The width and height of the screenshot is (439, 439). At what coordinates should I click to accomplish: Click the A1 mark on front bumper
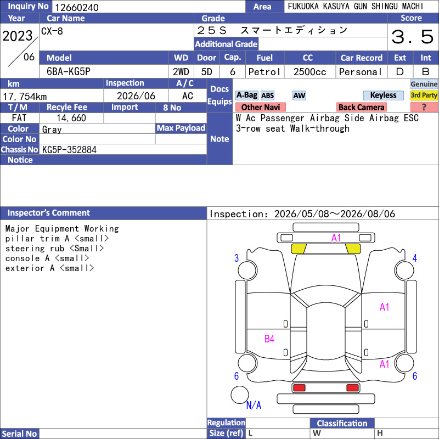pyautogui.click(x=336, y=238)
